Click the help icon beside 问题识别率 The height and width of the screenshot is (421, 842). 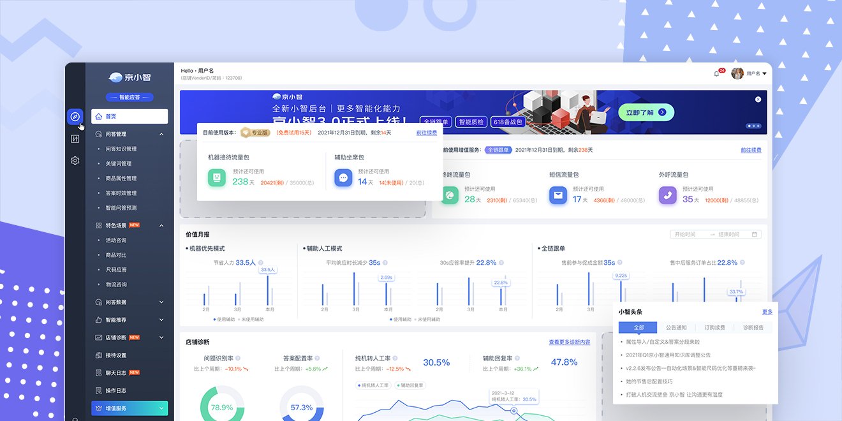pyautogui.click(x=238, y=358)
